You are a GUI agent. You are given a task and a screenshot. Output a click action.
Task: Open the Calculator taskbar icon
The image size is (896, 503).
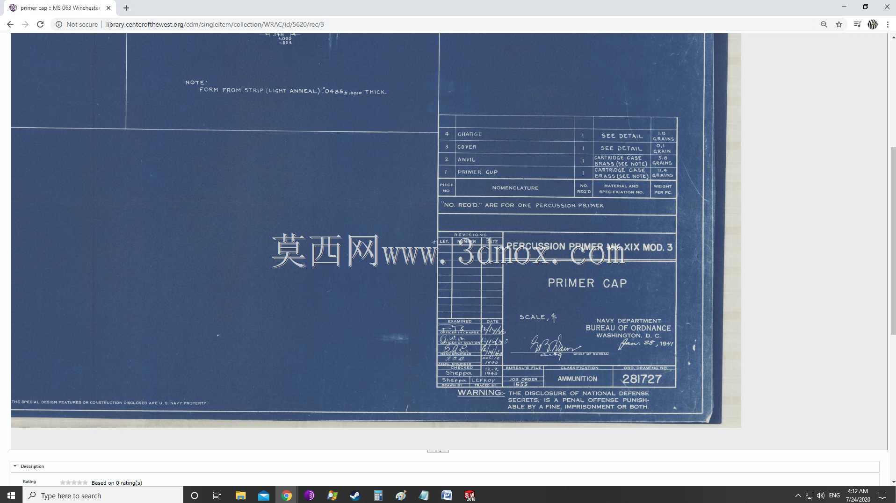click(378, 496)
